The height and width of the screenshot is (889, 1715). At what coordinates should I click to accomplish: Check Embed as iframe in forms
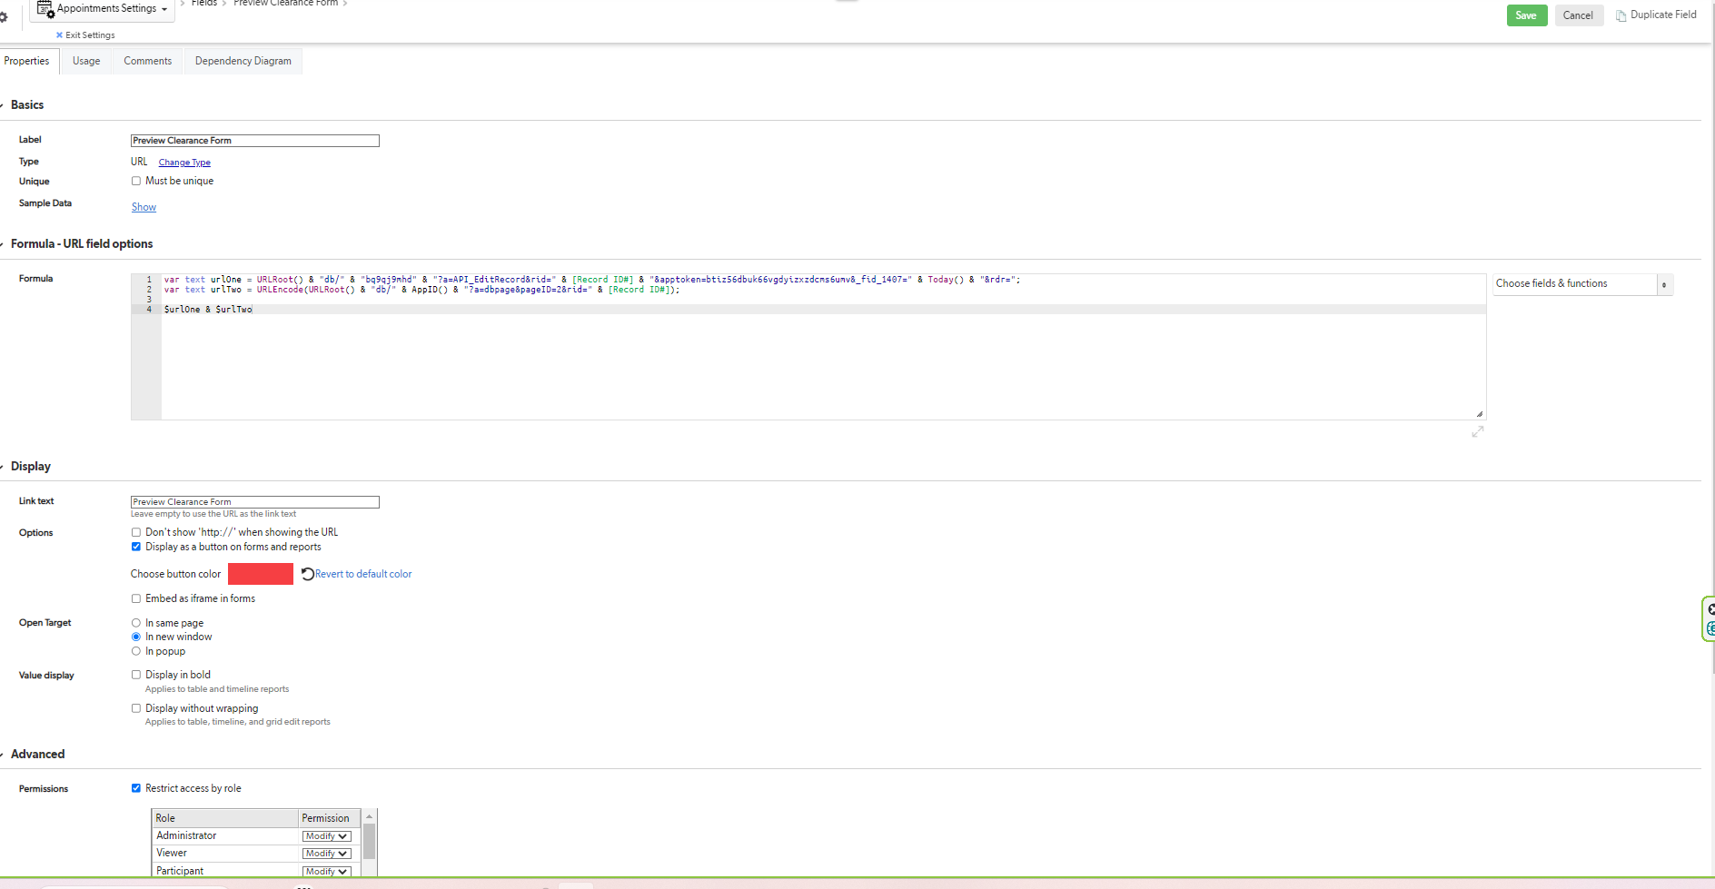[136, 598]
